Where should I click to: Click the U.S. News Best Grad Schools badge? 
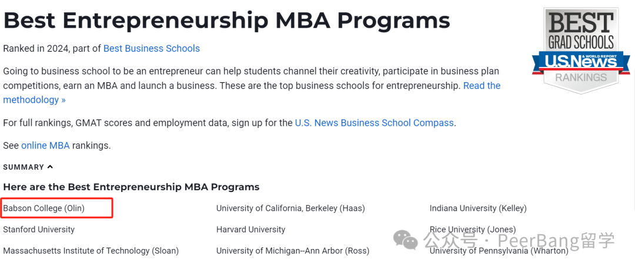point(581,51)
